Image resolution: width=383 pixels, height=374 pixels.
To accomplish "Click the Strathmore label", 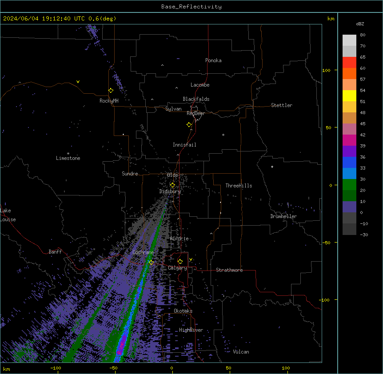I will coord(229,270).
